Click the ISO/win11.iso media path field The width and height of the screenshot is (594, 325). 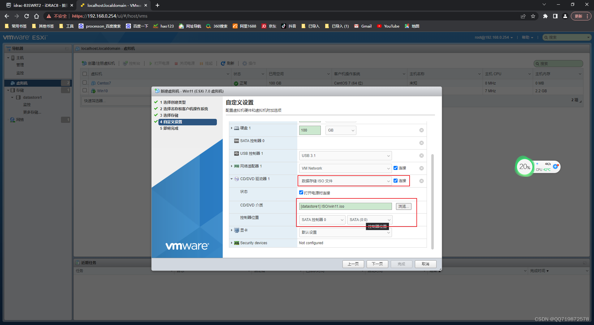345,206
